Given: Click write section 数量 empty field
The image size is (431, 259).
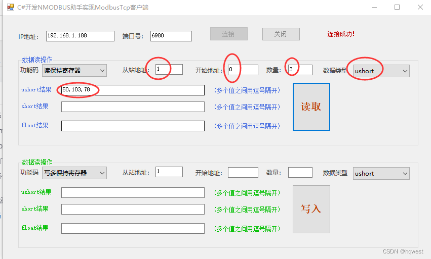Looking at the screenshot, I should coord(300,172).
